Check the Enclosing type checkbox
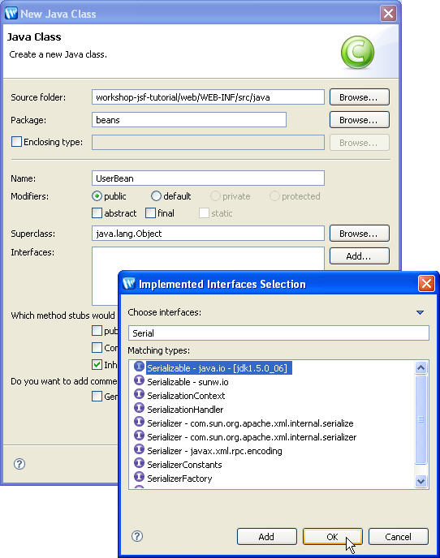440x558 pixels. pos(16,142)
